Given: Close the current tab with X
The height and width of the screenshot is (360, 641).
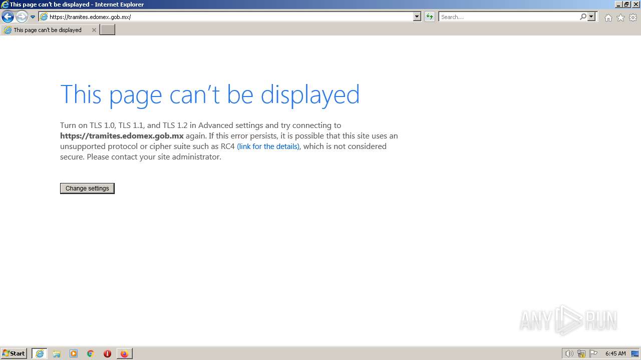Looking at the screenshot, I should pos(94,30).
